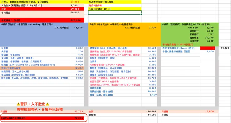This screenshot has height=123, width=231.
Task: Click the 信貸 (王道銀行兩筆) label
Action: (11, 68)
